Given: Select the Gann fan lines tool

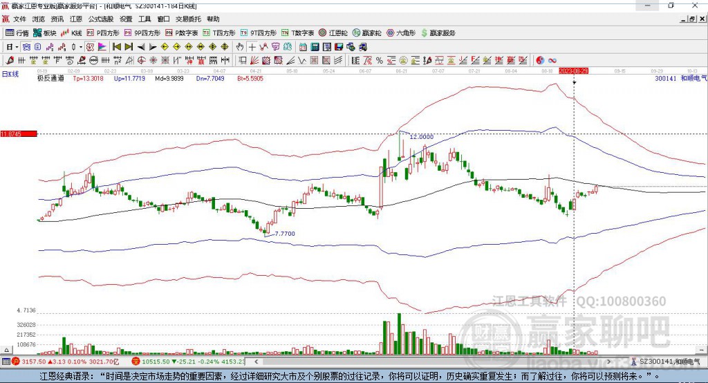Looking at the screenshot, I should click(x=254, y=60).
